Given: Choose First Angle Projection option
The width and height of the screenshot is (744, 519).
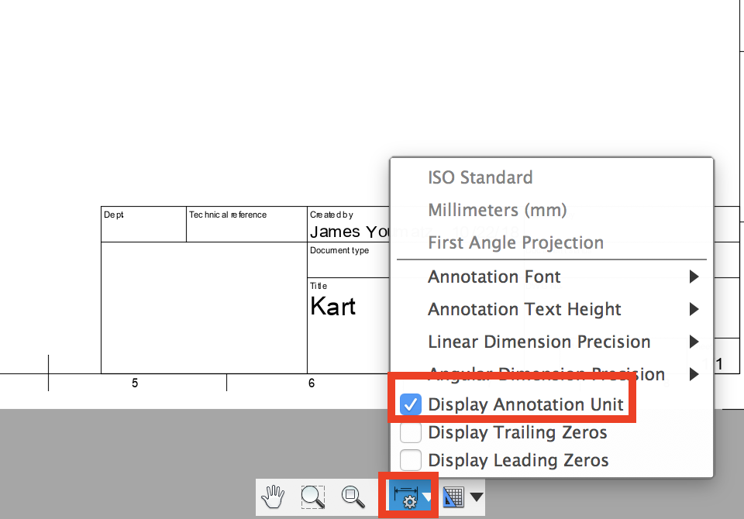Looking at the screenshot, I should pyautogui.click(x=515, y=242).
